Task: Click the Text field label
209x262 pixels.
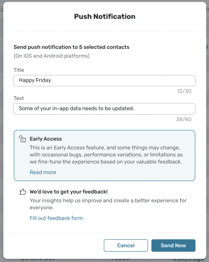Action: point(18,98)
